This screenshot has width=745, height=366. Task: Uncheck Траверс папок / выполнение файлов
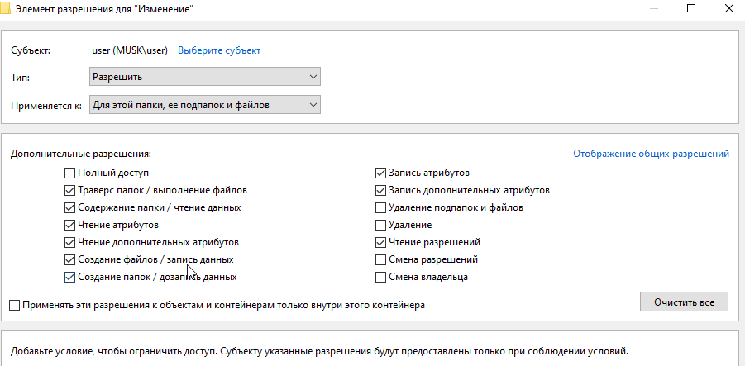pyautogui.click(x=69, y=190)
